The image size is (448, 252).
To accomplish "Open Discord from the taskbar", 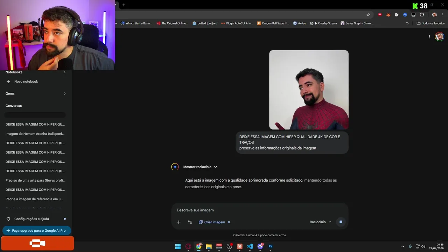I will 260,246.
